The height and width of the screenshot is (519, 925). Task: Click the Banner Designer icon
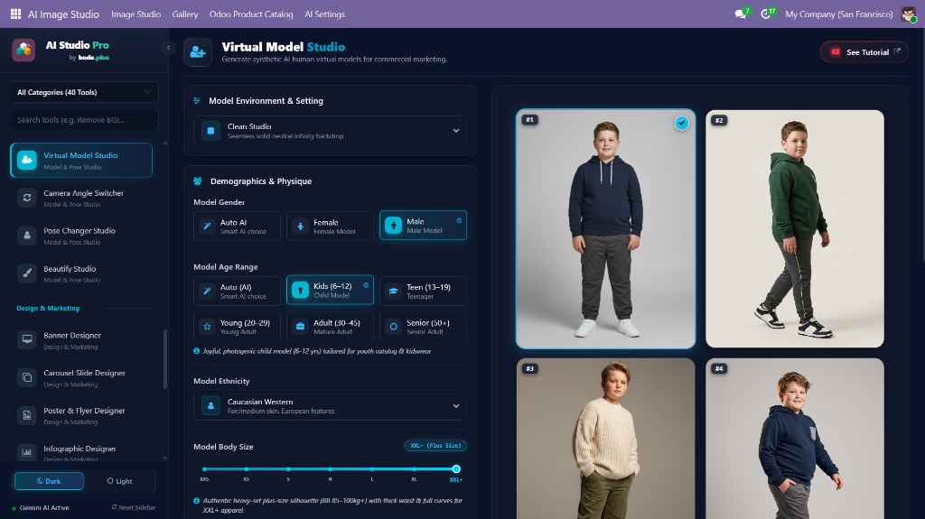26,339
